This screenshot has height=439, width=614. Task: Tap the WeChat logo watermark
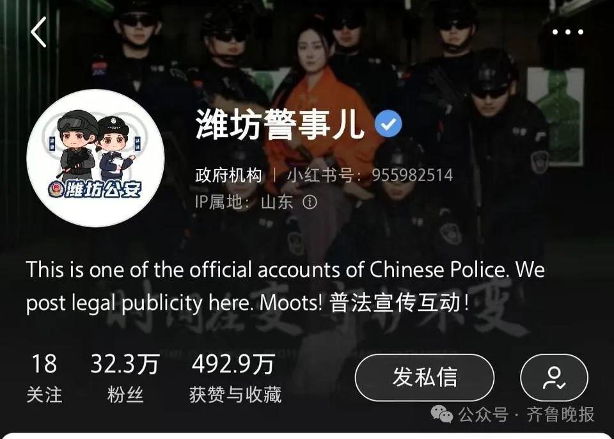tap(441, 414)
